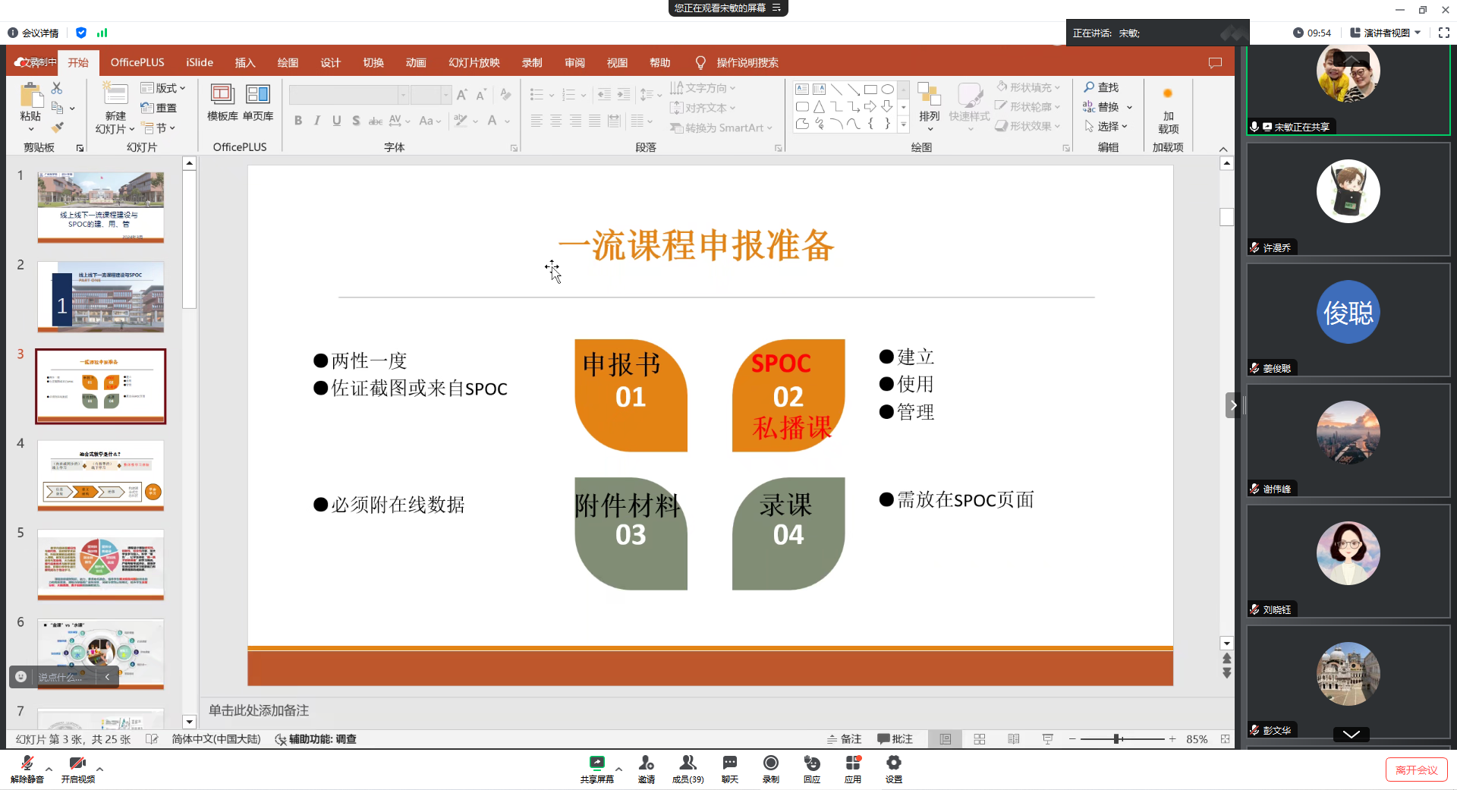Viewport: 1457px width, 790px height.
Task: Click the 离开会议 leave meeting button
Action: click(x=1416, y=769)
